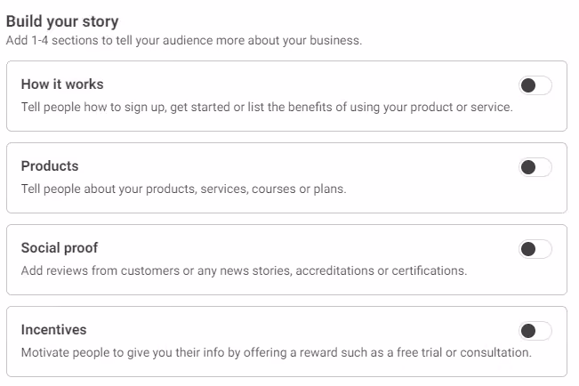Image resolution: width=579 pixels, height=386 pixels.
Task: Click the Build your story heading
Action: point(62,21)
